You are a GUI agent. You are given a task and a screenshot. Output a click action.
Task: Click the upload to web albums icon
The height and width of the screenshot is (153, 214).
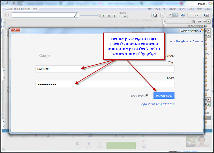point(155,15)
